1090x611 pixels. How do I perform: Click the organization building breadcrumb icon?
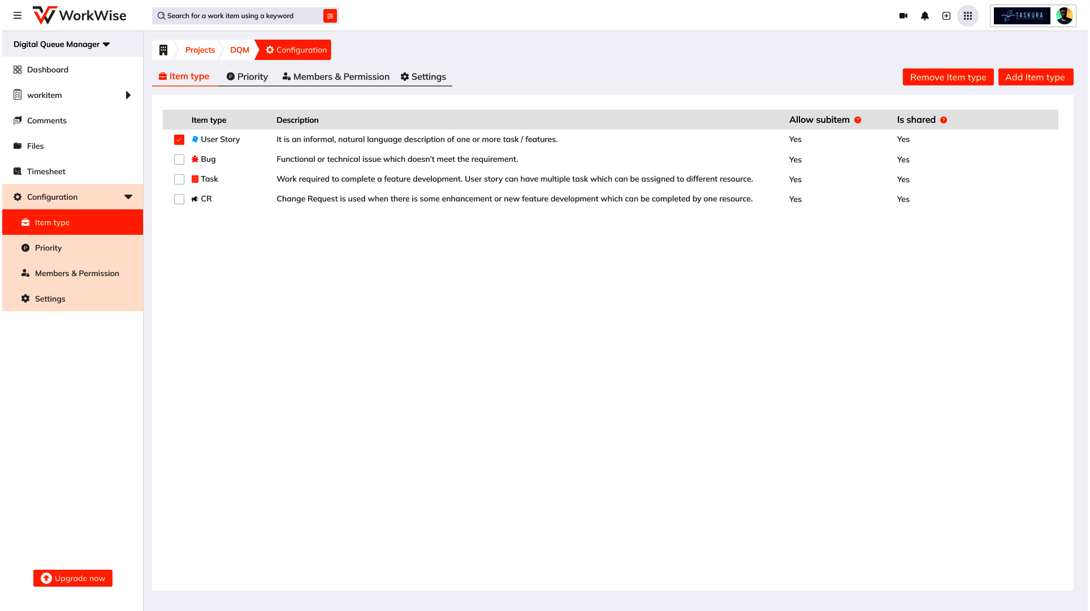(163, 50)
